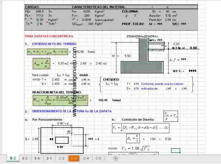Add a new sheet with the plus button

click(x=116, y=158)
